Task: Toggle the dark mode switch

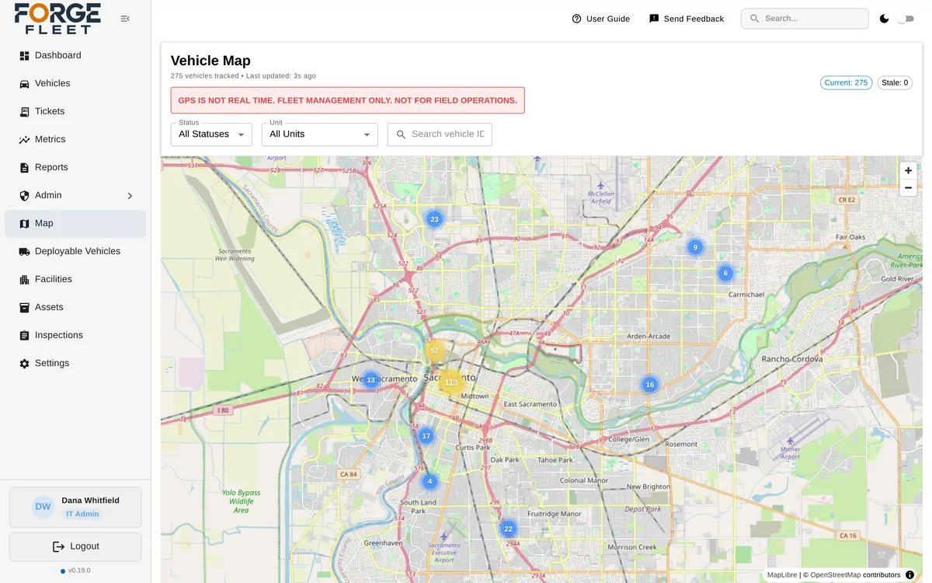Action: tap(906, 19)
